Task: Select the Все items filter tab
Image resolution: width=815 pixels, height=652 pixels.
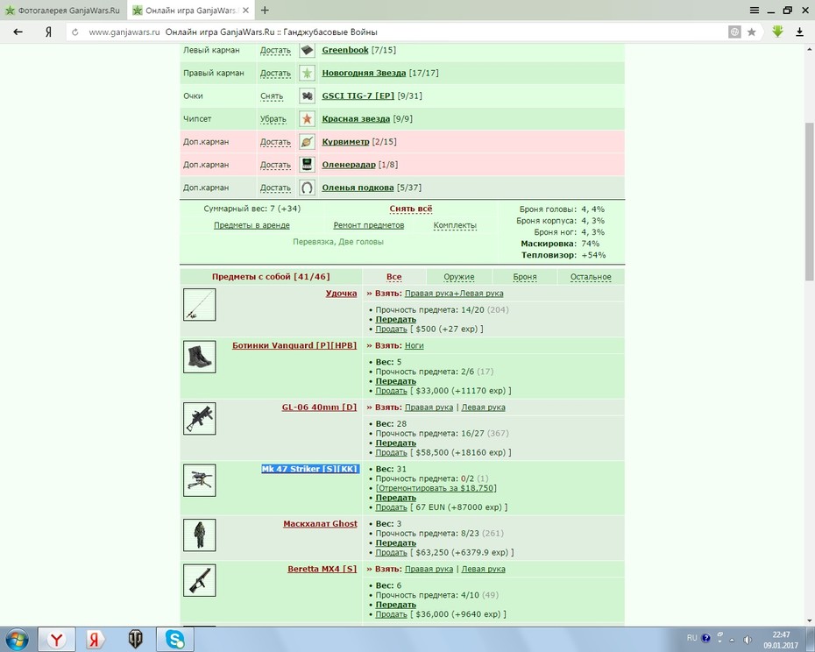Action: point(394,277)
